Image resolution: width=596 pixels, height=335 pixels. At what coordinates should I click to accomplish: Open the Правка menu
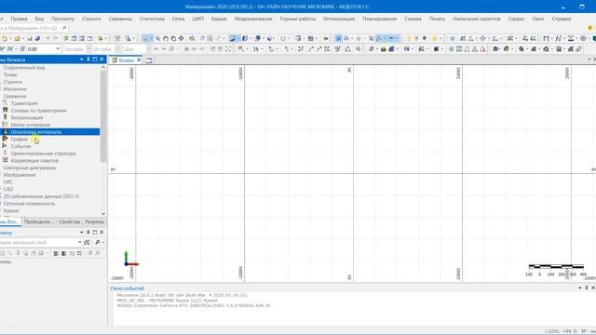click(19, 19)
